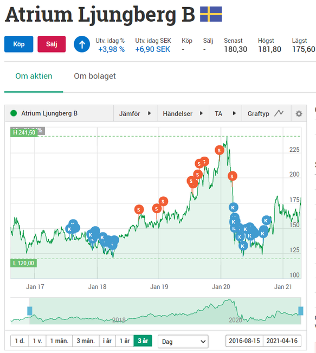Select the 1 år time range
316x353 pixels.
coord(125,341)
